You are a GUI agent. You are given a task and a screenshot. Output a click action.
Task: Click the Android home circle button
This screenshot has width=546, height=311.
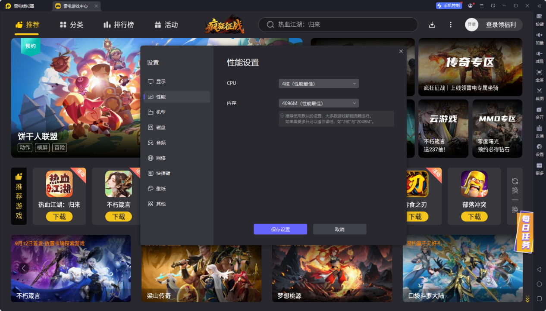tap(539, 284)
